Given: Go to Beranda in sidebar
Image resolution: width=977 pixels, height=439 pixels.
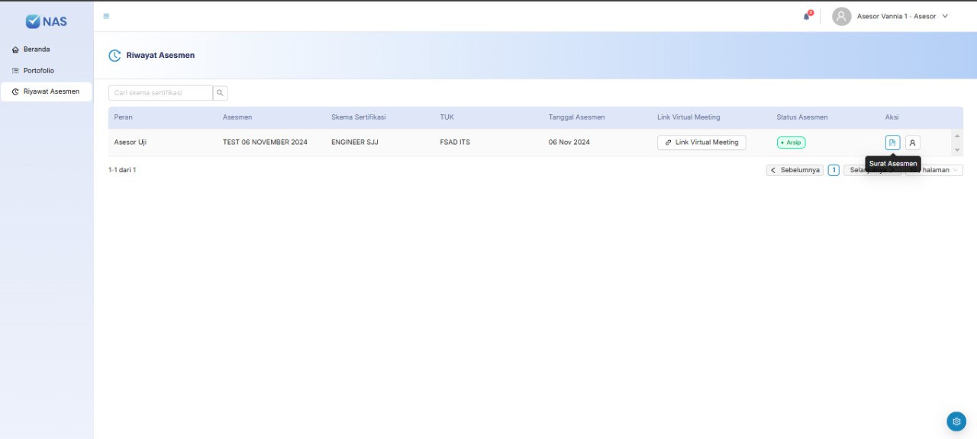Looking at the screenshot, I should point(37,50).
